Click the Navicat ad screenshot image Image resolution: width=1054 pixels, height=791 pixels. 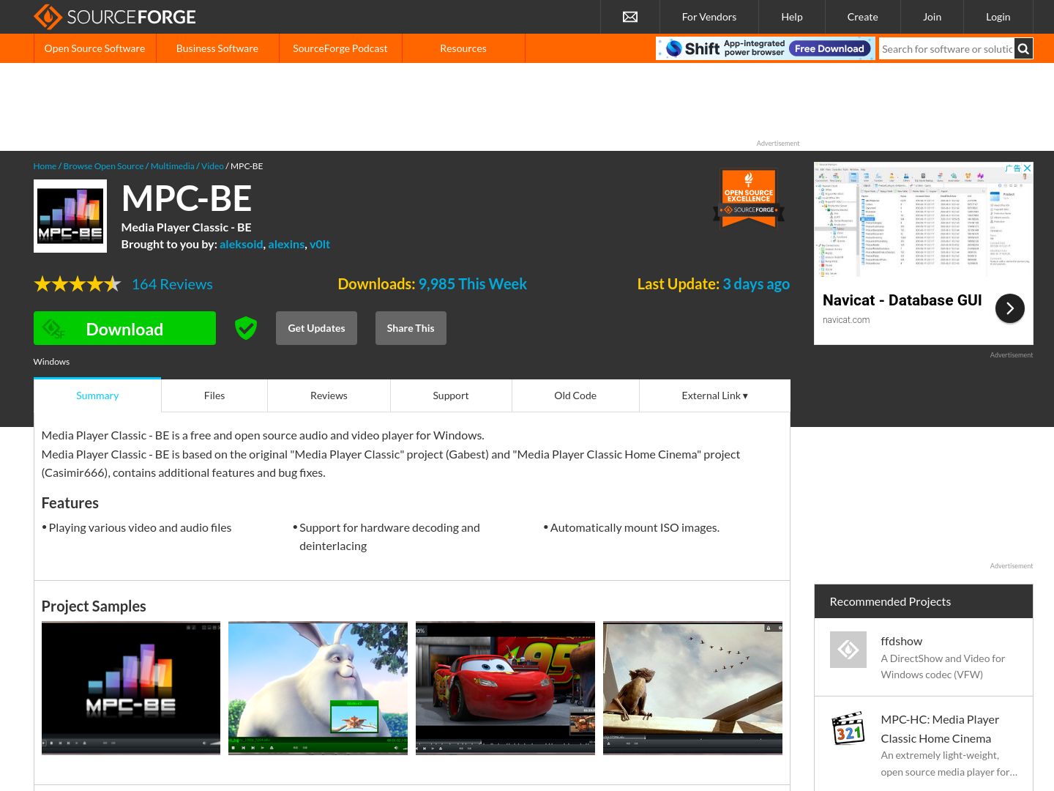pos(924,220)
